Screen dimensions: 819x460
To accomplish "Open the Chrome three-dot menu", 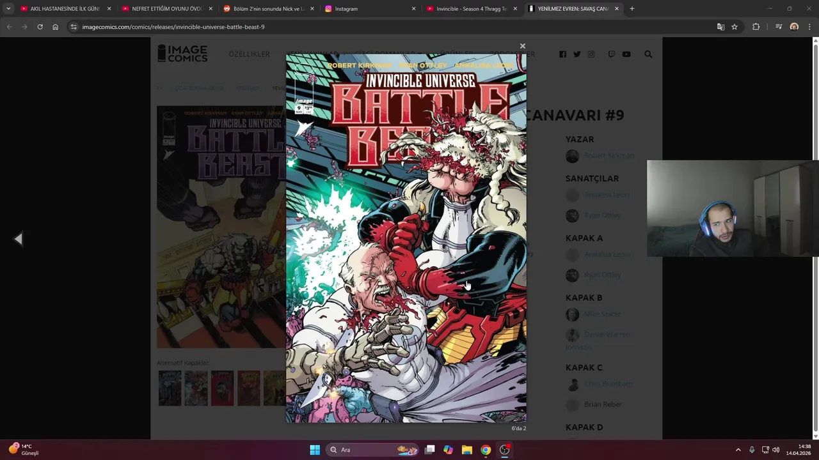I will tap(809, 27).
